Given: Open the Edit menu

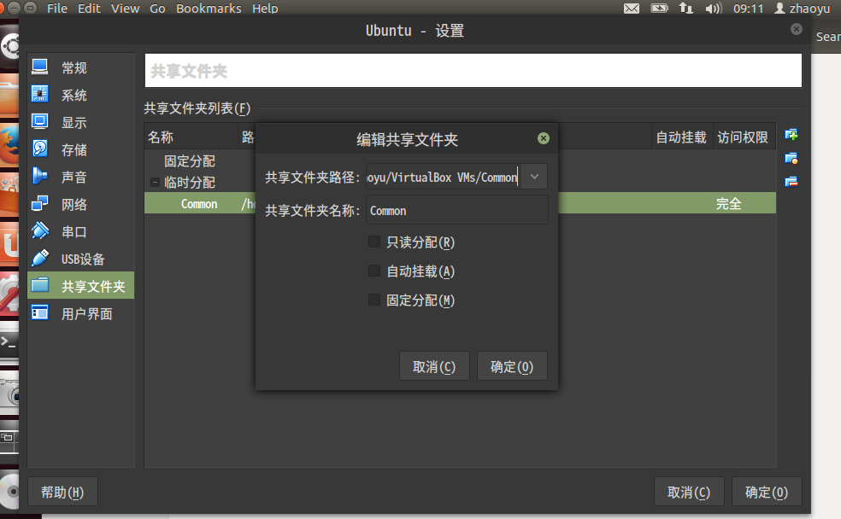Looking at the screenshot, I should point(89,9).
